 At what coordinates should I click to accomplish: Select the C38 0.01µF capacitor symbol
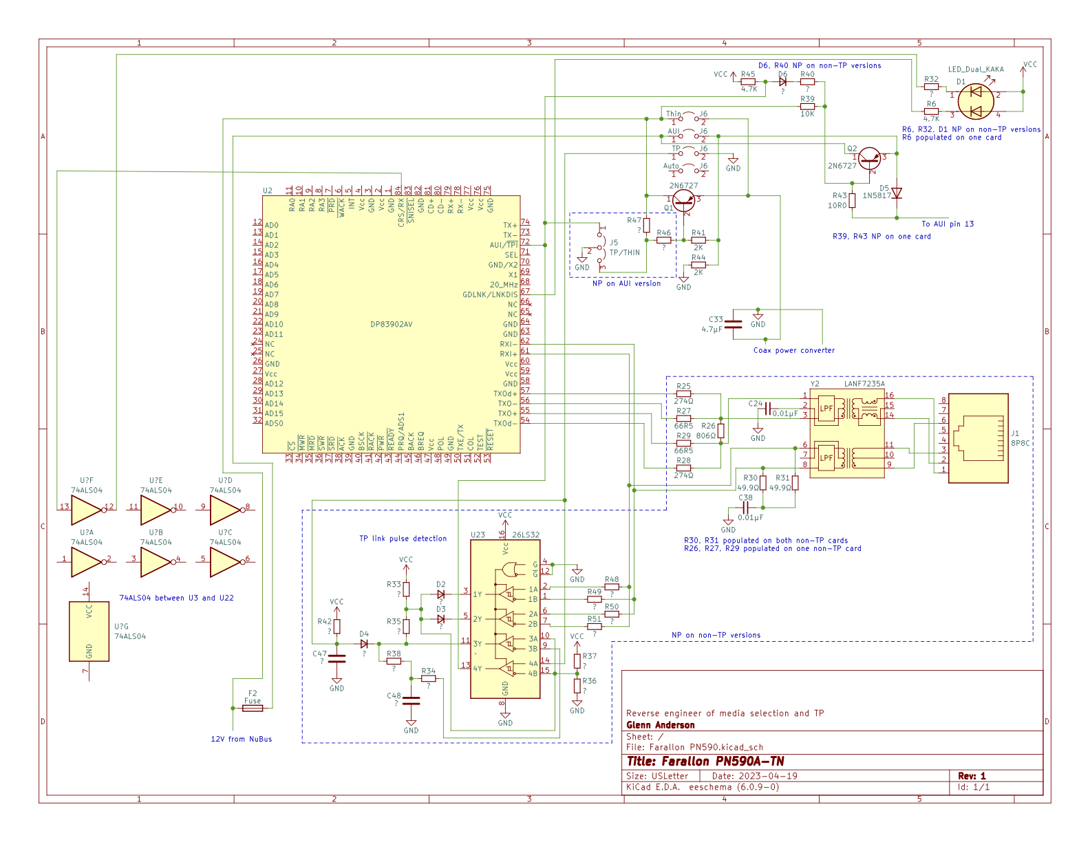tap(745, 507)
